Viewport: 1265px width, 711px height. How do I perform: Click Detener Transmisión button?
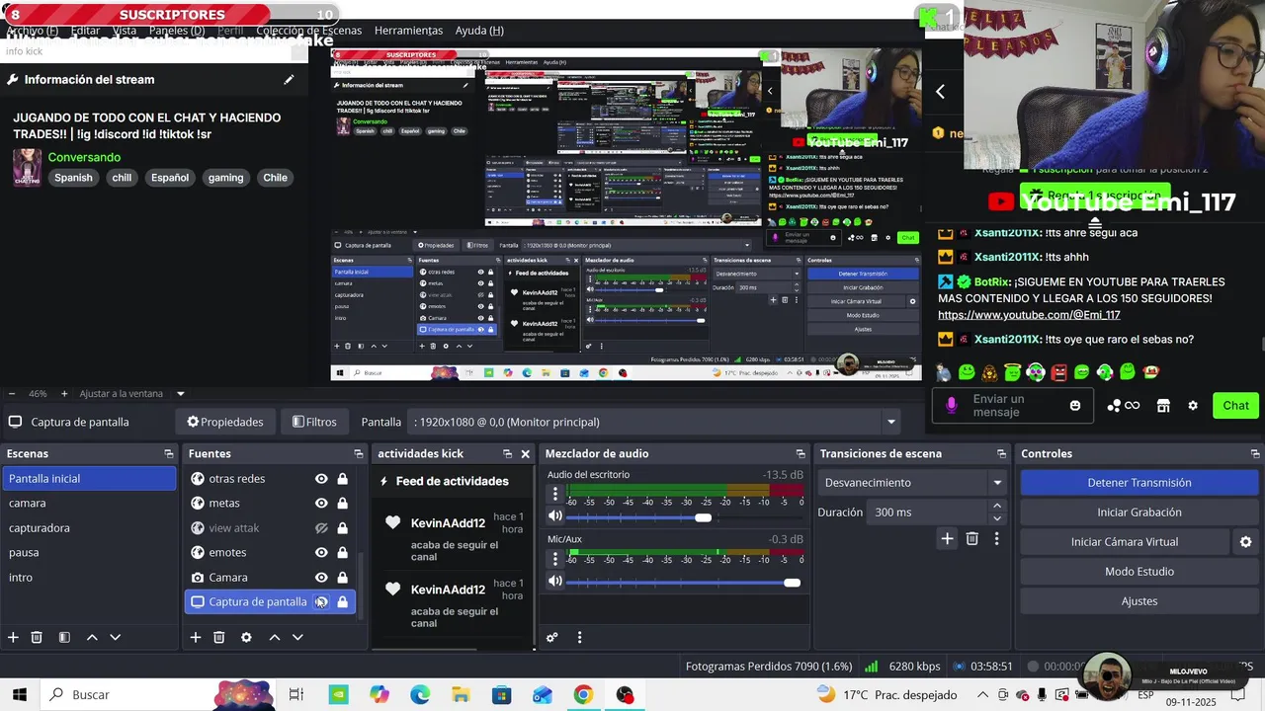(1139, 483)
